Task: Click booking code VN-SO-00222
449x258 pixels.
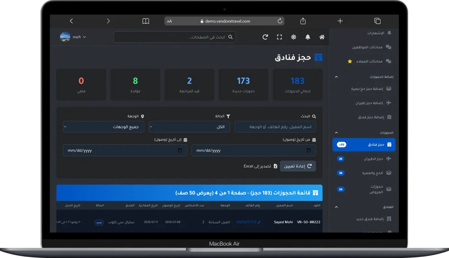Action: tap(309, 222)
